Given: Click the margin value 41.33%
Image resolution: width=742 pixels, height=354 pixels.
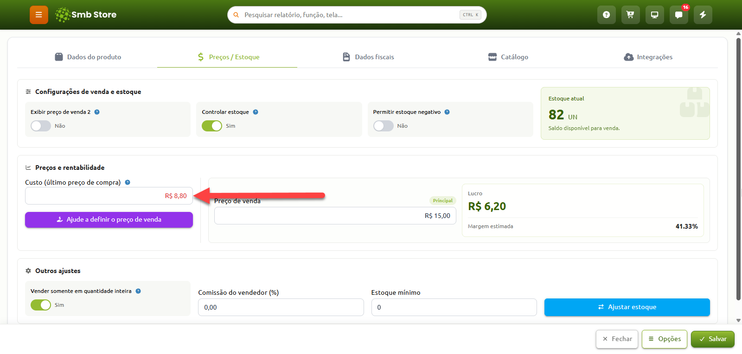Looking at the screenshot, I should [x=687, y=226].
